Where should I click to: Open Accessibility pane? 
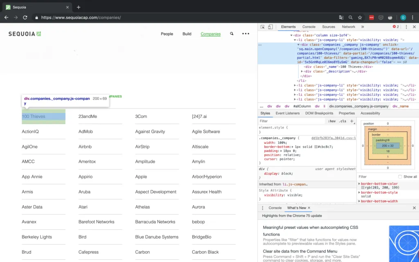pyautogui.click(x=370, y=113)
